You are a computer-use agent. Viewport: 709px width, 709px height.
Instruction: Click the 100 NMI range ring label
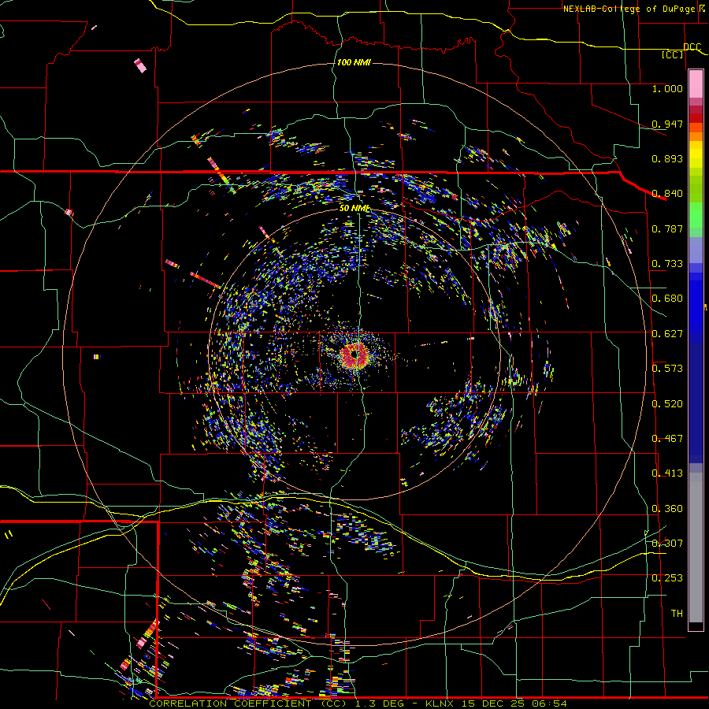[354, 62]
